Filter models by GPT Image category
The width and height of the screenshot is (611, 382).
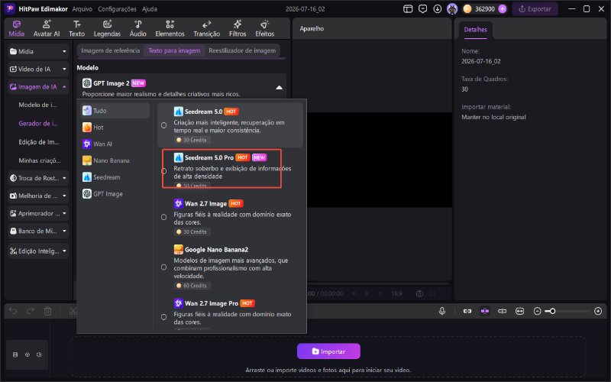115,194
